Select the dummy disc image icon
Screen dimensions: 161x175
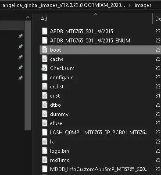click(x=45, y=114)
